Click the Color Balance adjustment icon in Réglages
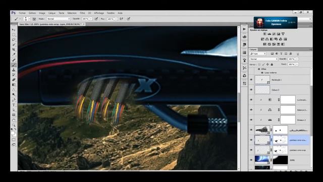The width and height of the screenshot is (323, 182). pyautogui.click(x=267, y=39)
